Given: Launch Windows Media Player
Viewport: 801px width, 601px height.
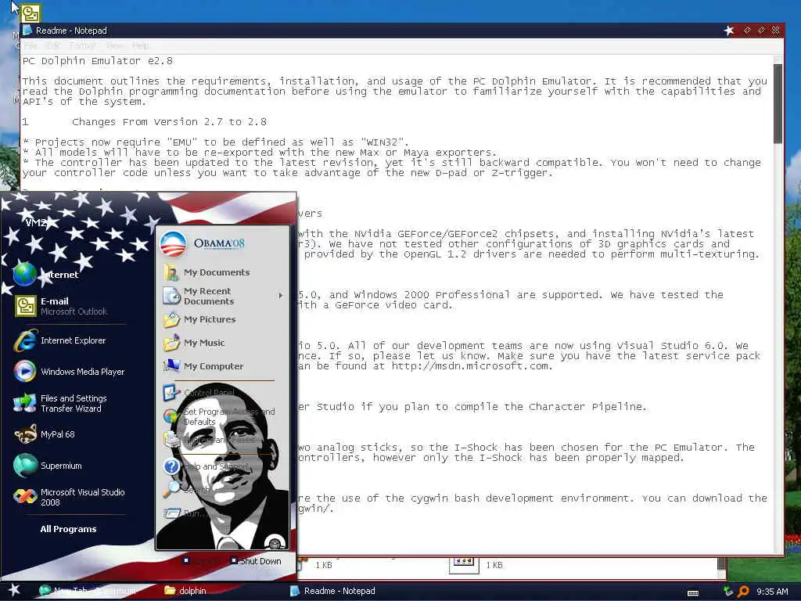Looking at the screenshot, I should coord(70,372).
